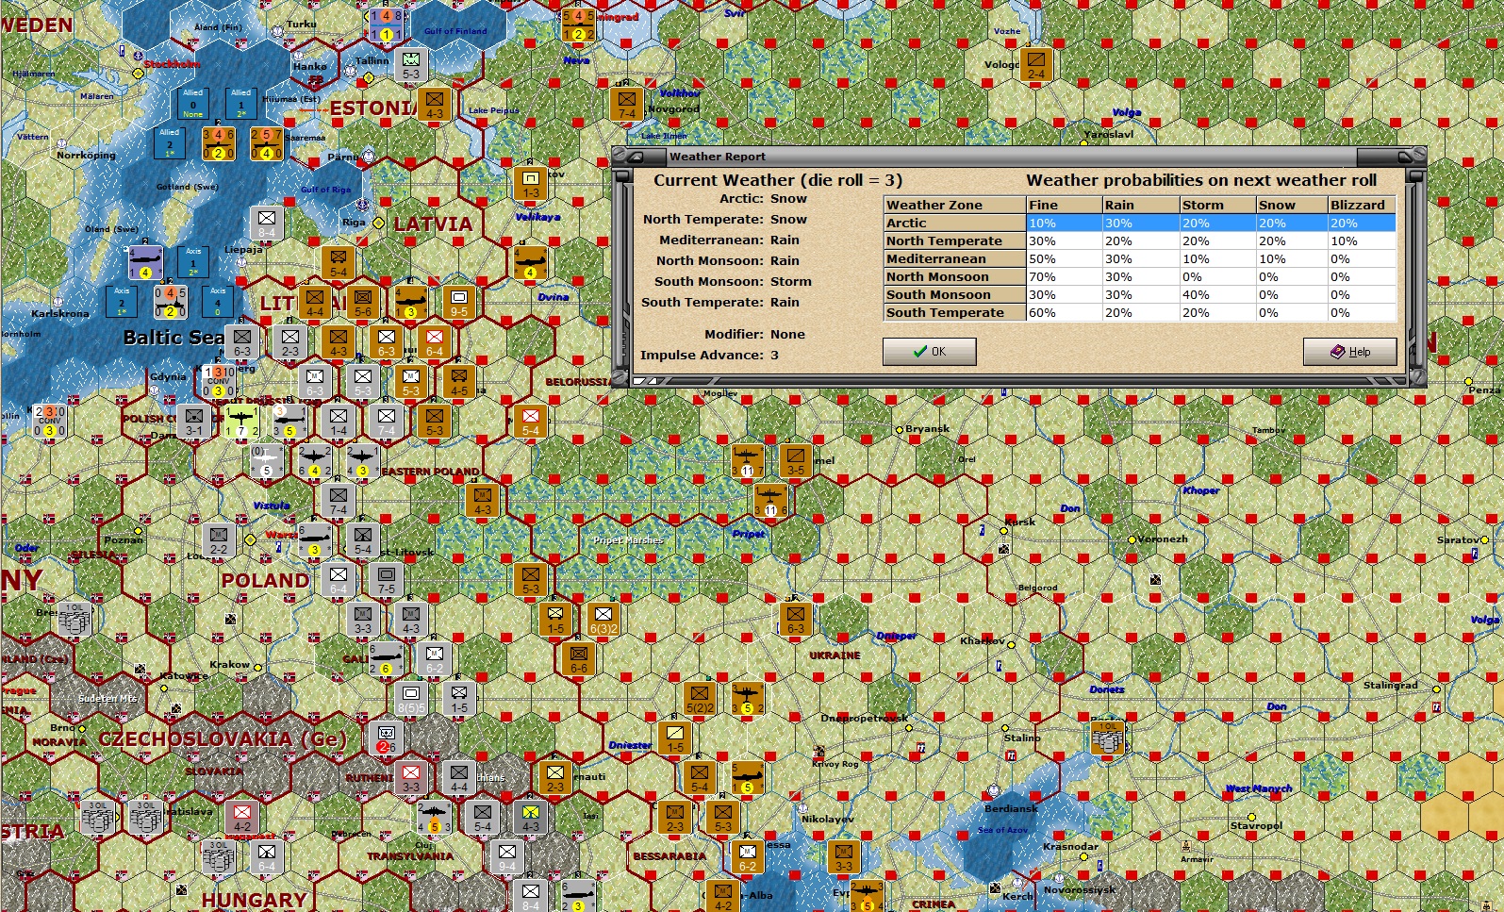This screenshot has width=1504, height=912.
Task: Pick the 6-6 unit counter
Action: coord(579,659)
